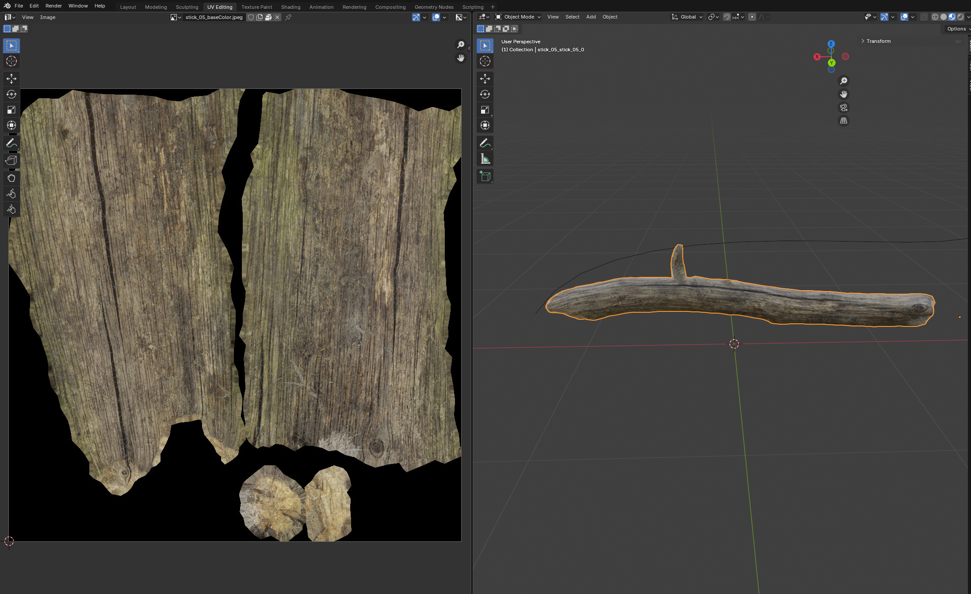Toggle proportional editing in 3D viewport
971x594 pixels.
coord(752,17)
